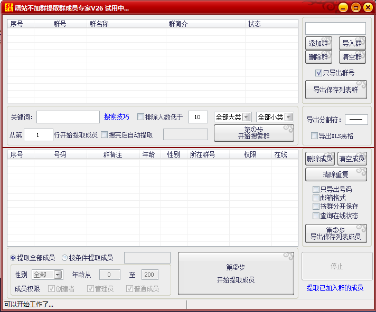Open the 性别 dropdown showing 全部
Screen dimensions: 376x312
pos(48,275)
